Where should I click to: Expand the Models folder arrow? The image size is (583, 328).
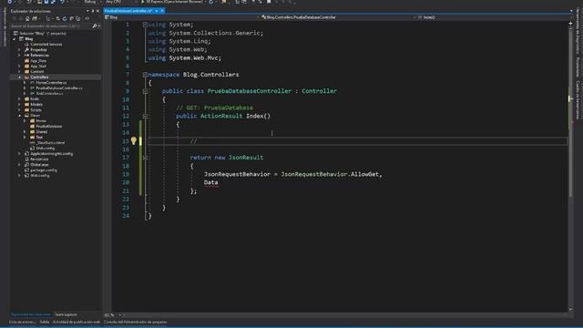tap(20, 105)
